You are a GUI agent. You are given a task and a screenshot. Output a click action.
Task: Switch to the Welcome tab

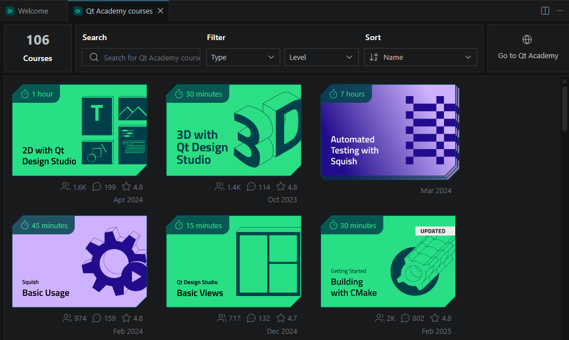33,11
